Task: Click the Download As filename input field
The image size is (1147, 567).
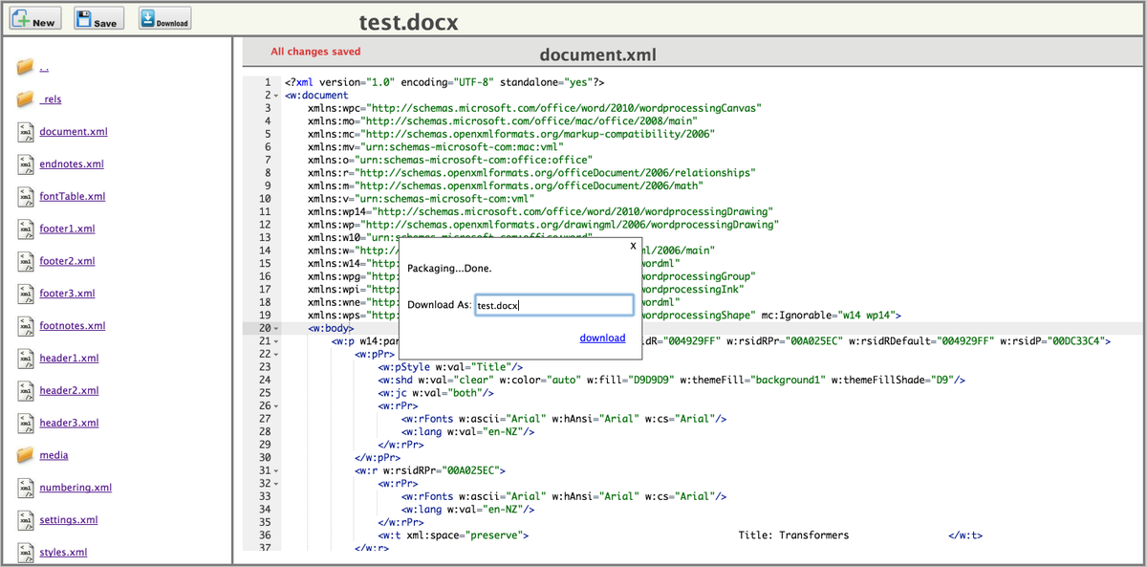Action: [554, 304]
